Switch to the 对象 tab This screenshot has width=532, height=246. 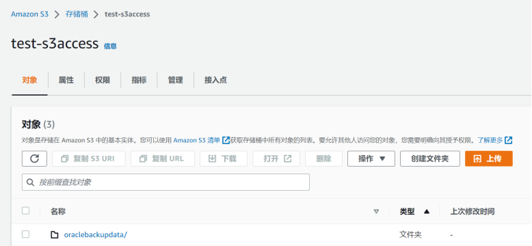tap(29, 81)
